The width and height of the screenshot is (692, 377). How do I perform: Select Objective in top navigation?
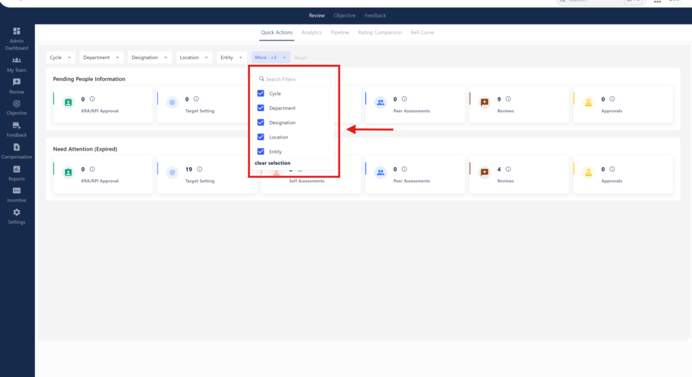click(x=345, y=16)
